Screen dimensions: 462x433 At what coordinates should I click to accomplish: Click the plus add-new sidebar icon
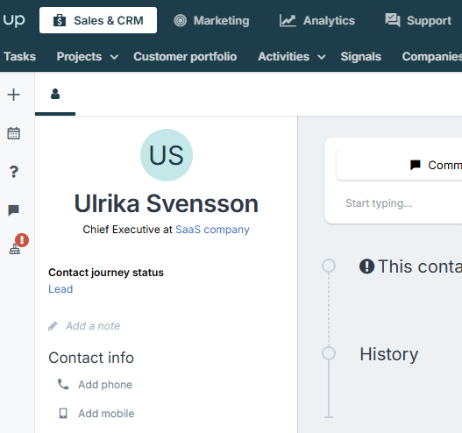click(x=13, y=95)
